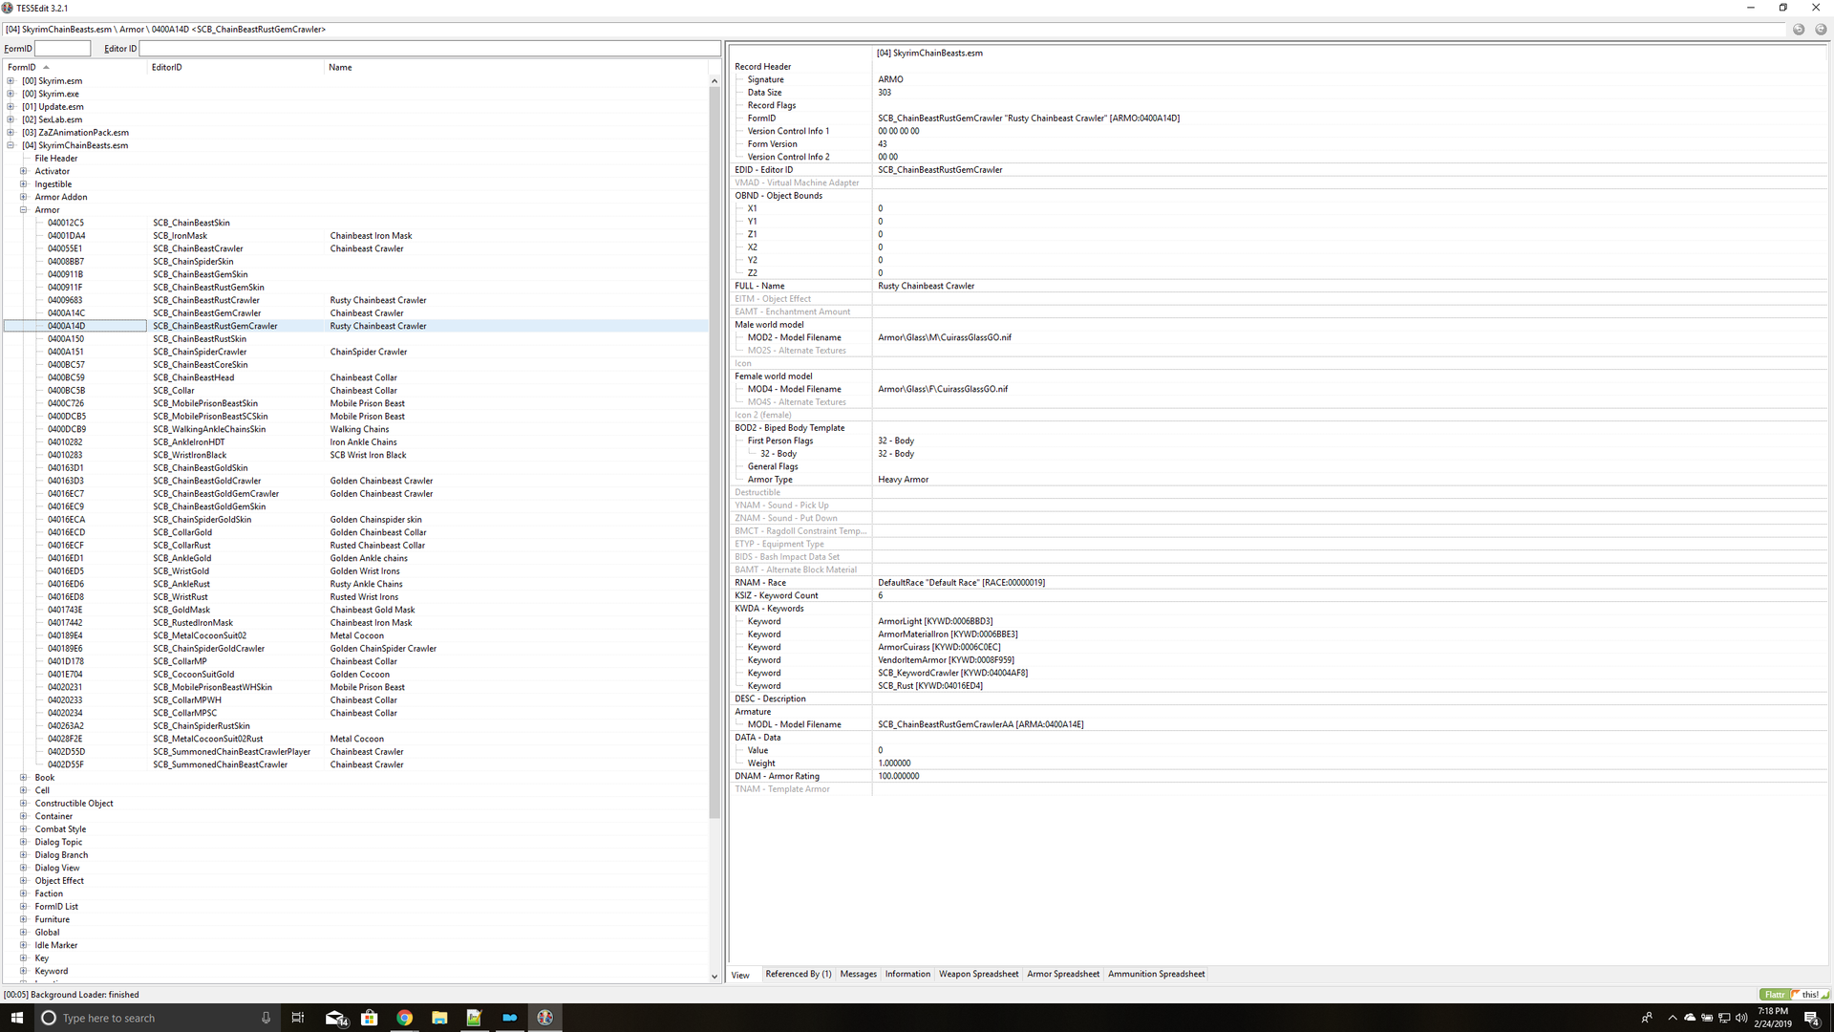Click the forward navigation arrow button

pos(1821,30)
